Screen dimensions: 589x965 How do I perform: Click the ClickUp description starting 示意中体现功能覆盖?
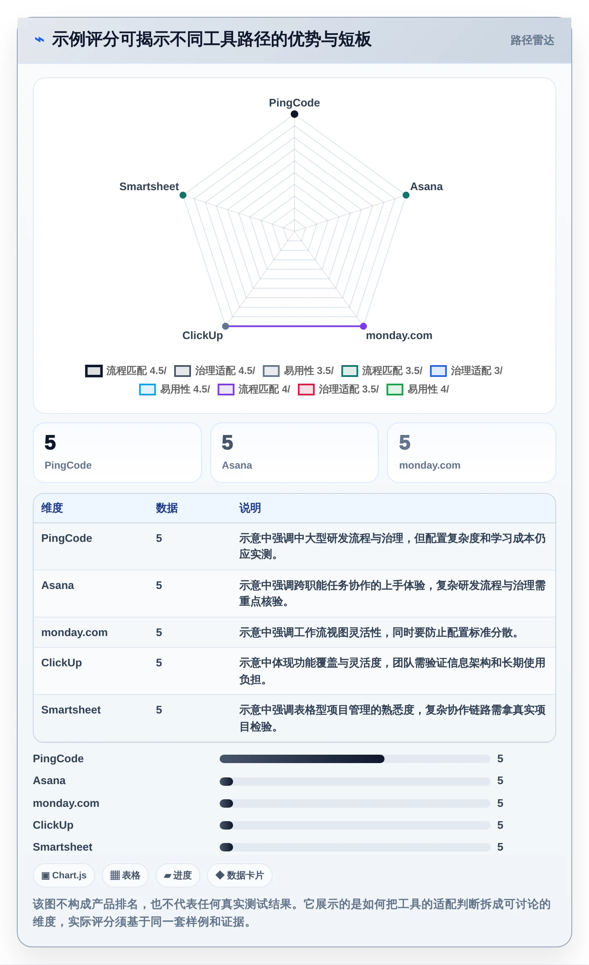[392, 671]
